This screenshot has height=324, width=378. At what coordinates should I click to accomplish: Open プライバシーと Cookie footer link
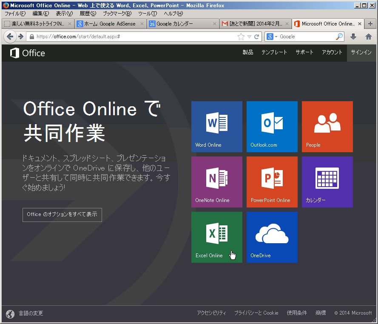click(x=256, y=313)
